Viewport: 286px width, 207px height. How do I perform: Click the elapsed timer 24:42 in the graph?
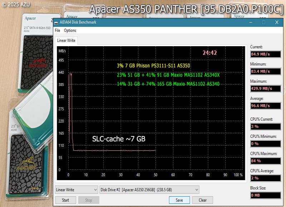(x=209, y=53)
